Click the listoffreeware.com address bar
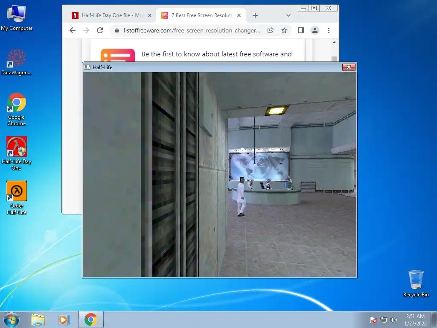Screen dimensions: 437x328 192,30
